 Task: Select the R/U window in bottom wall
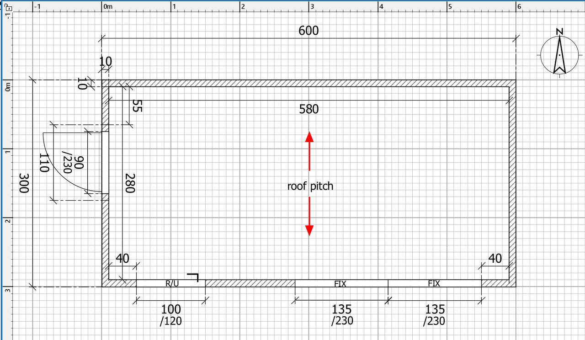(171, 283)
